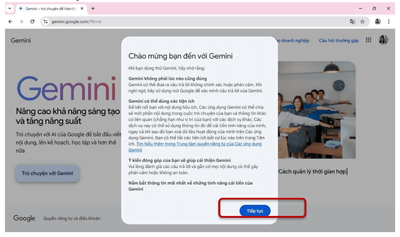The width and height of the screenshot is (400, 237).
Task: Click the address bar URL gemini.google.com
Action: [76, 22]
